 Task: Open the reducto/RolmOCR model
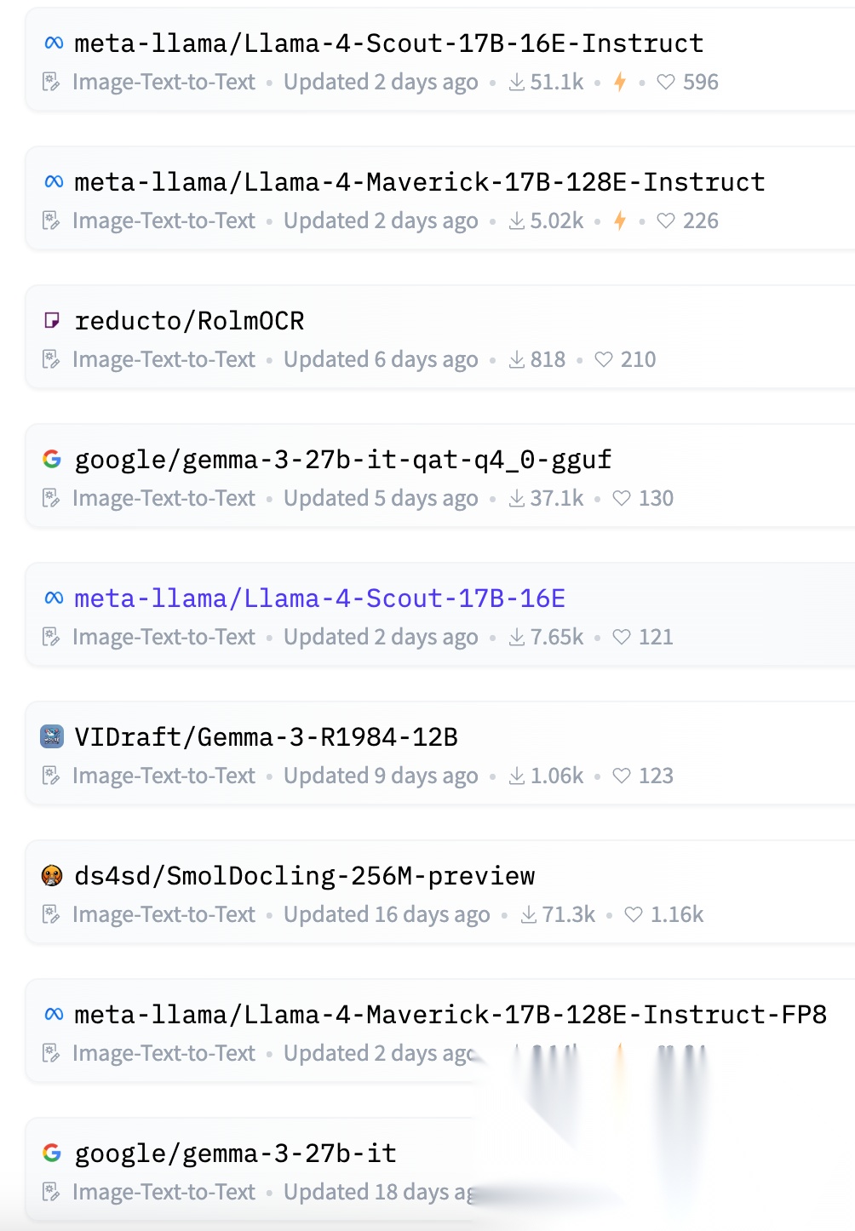click(x=189, y=321)
